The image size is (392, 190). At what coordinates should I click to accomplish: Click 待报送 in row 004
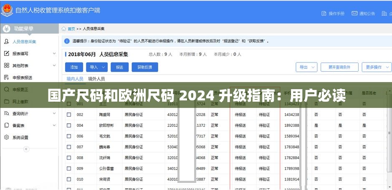coord(240,125)
